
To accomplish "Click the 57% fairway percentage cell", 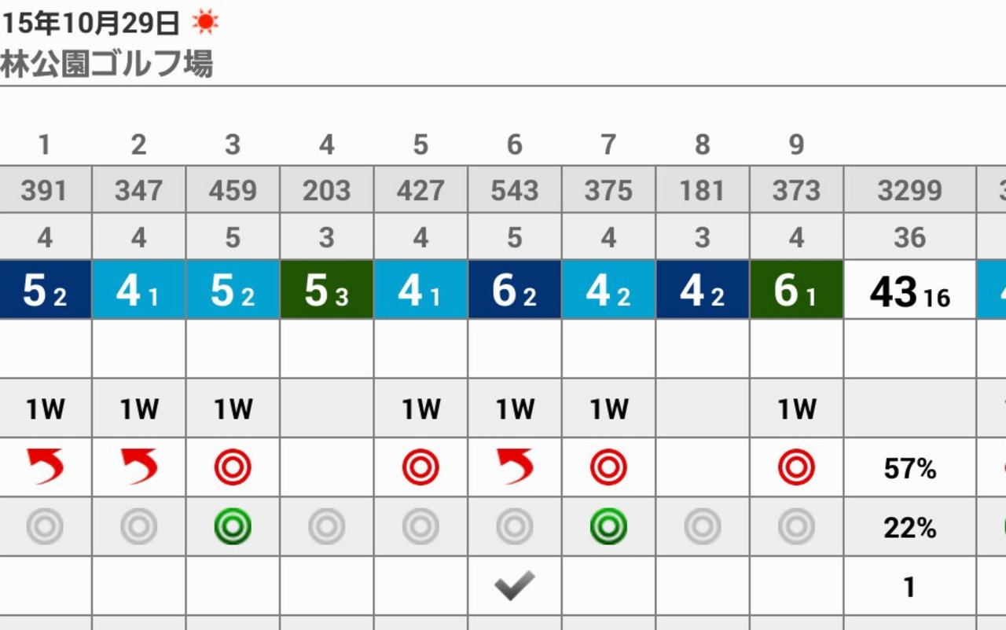I will coord(909,469).
